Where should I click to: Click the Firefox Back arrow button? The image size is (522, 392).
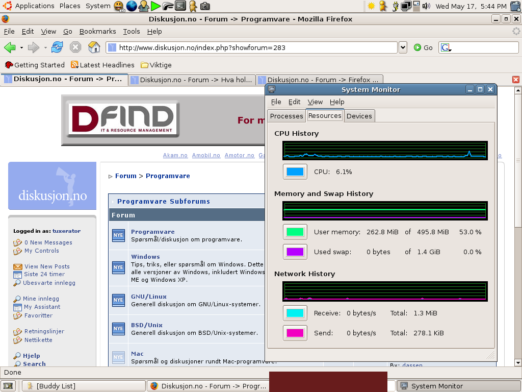click(x=10, y=47)
